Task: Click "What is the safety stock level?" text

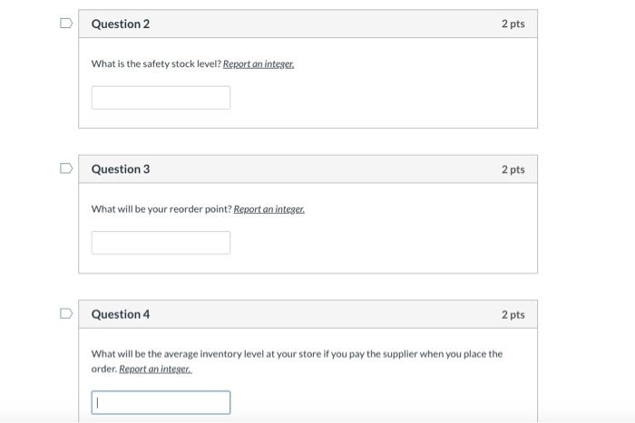Action: pos(156,64)
